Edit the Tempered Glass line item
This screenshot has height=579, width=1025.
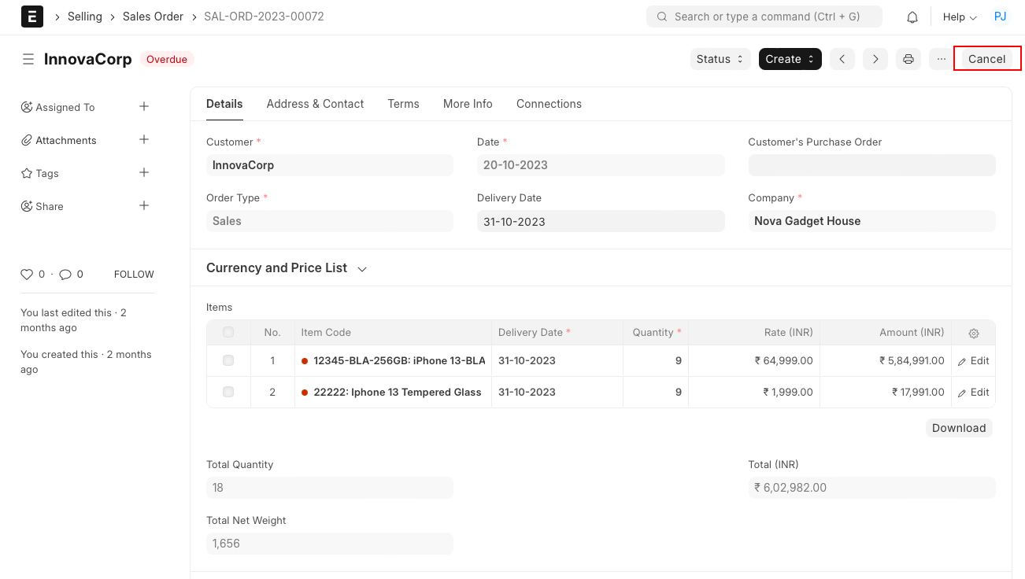click(973, 392)
